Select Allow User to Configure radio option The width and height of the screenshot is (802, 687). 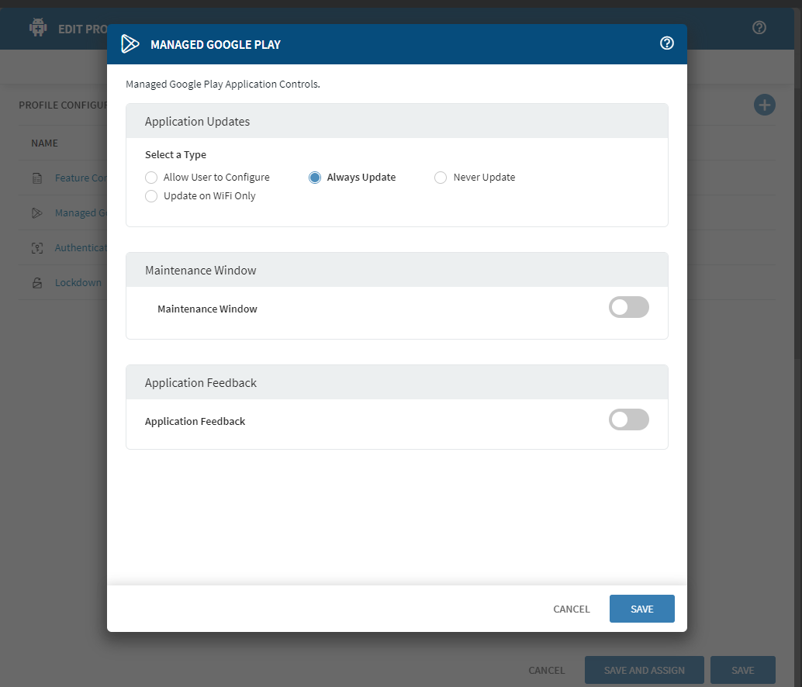pos(151,178)
